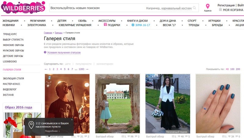Show 200 items per page
The width and height of the screenshot is (244, 138).
coord(238,69)
